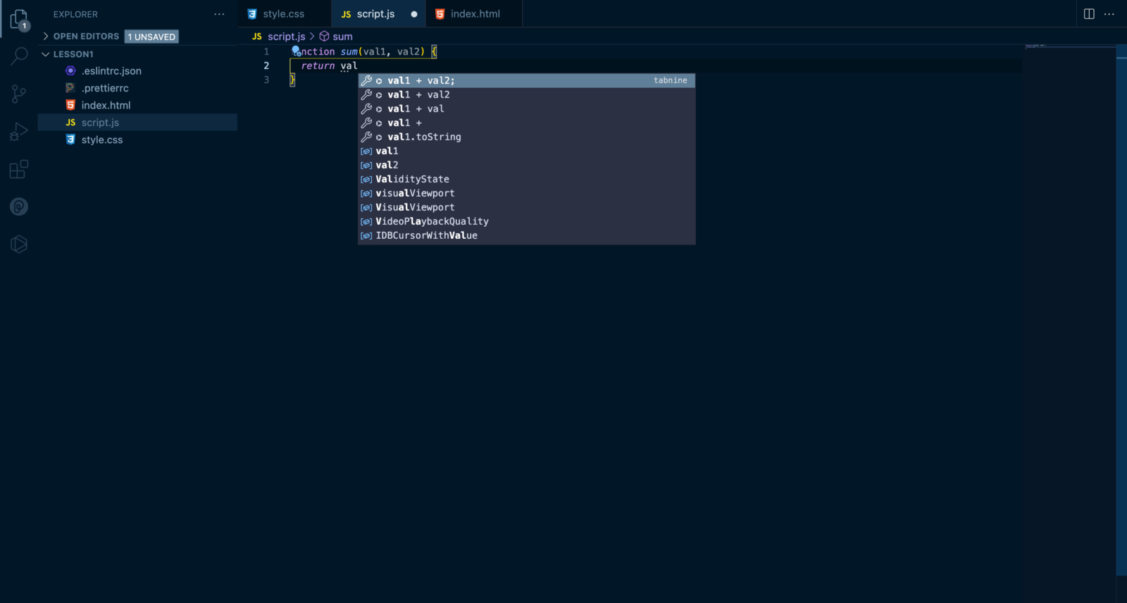This screenshot has width=1127, height=603.
Task: Open the Explorer view in activity bar
Action: point(19,19)
